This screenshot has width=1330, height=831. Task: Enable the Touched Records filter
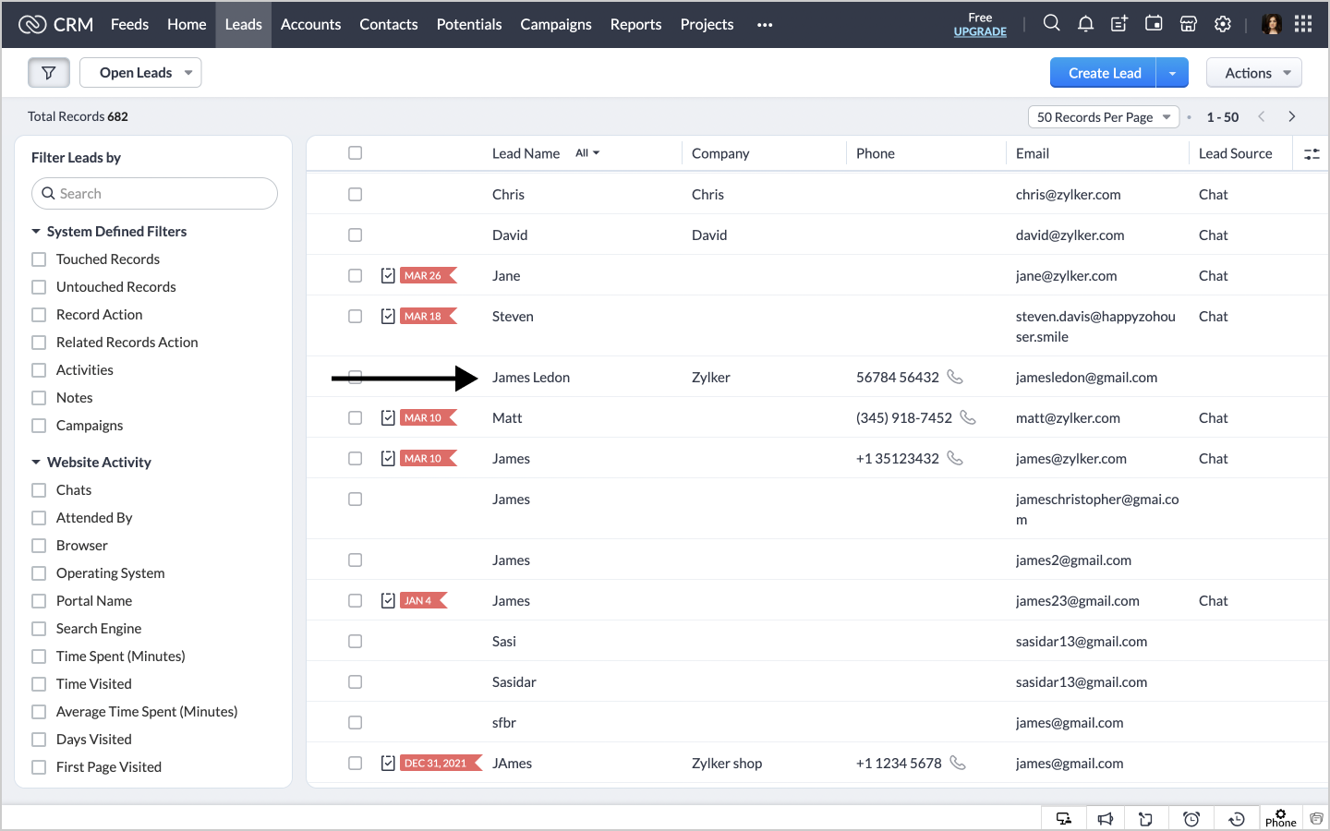[39, 259]
